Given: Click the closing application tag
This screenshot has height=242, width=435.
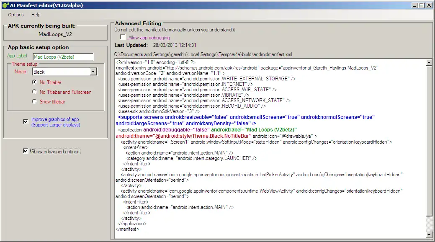Looking at the screenshot, I should click(x=132, y=224).
